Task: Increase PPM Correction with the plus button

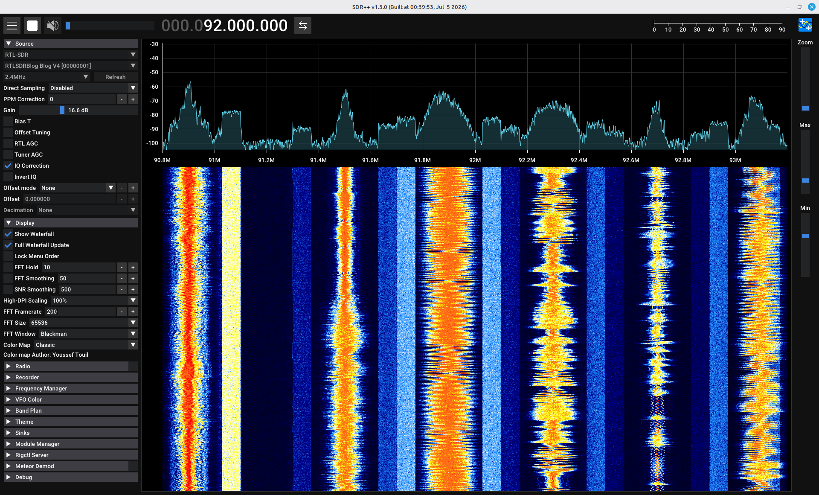Action: coord(133,99)
